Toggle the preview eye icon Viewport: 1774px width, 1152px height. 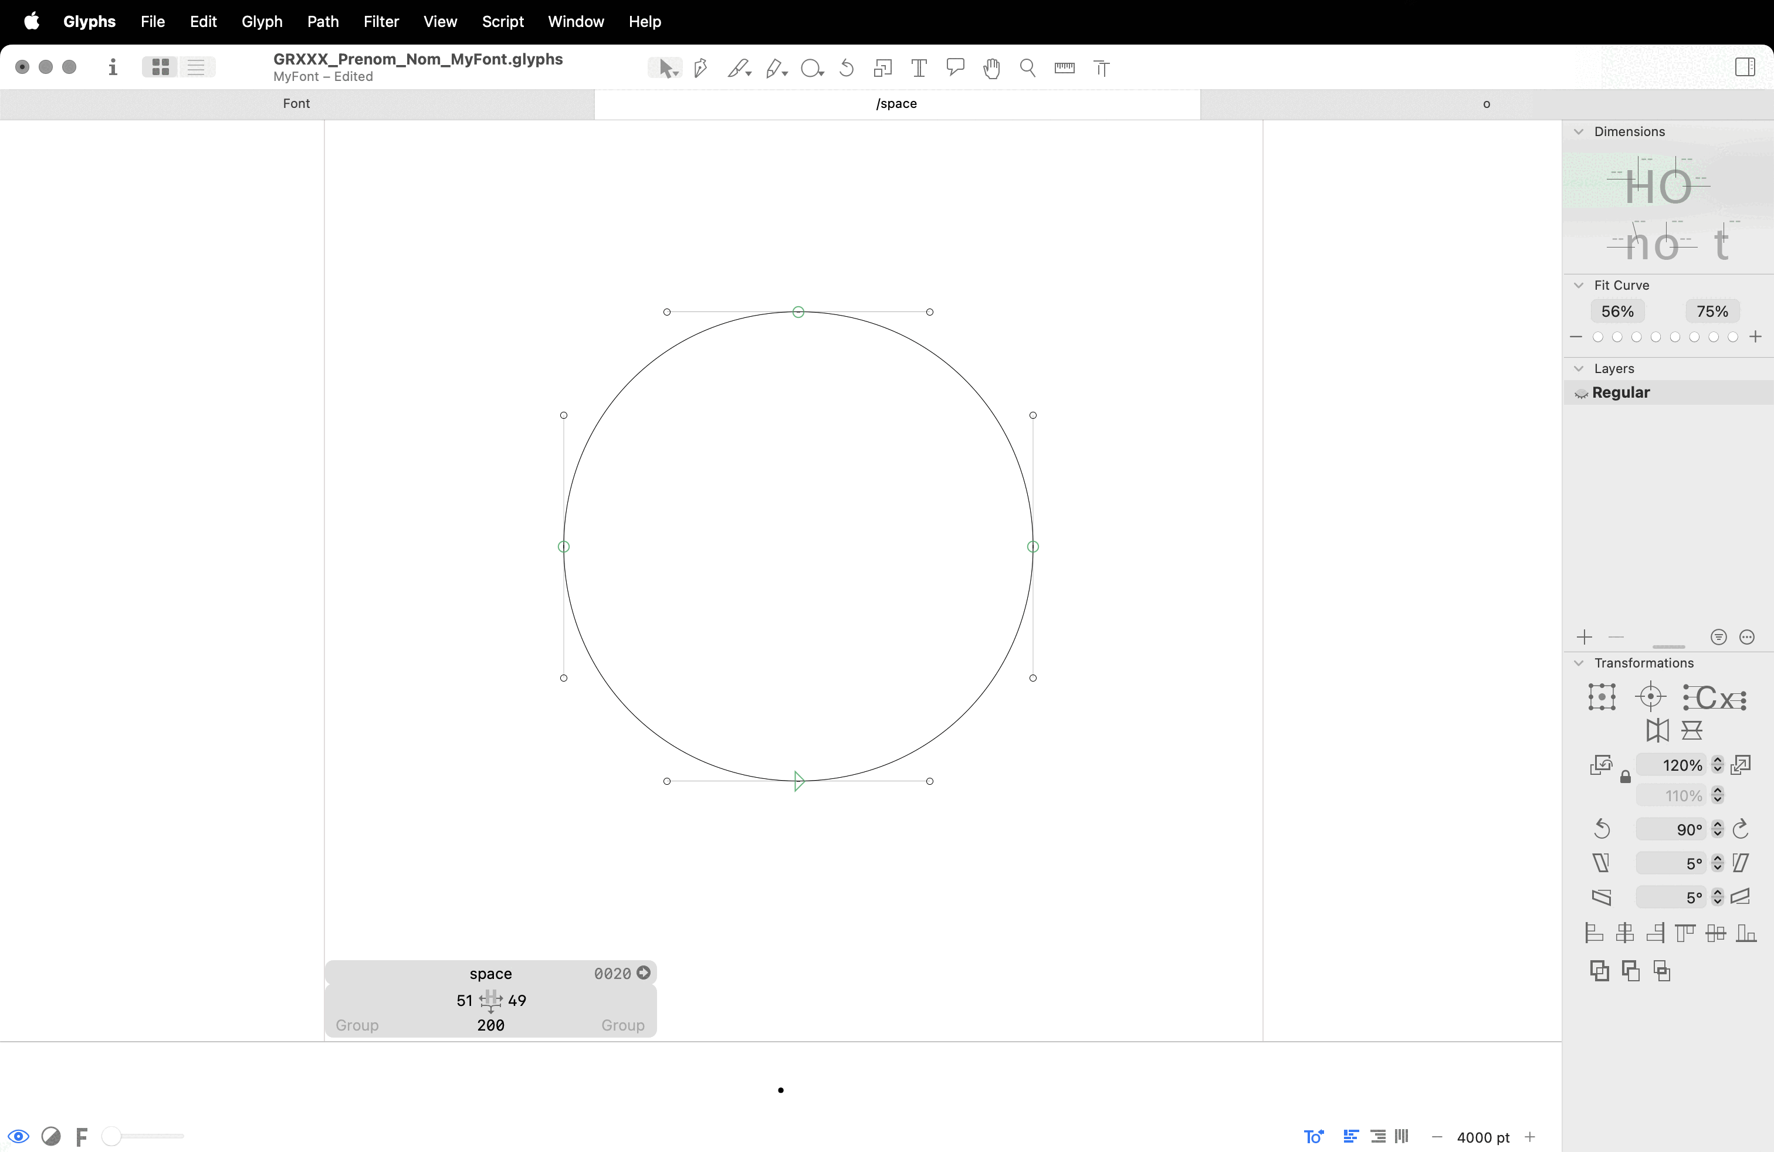pos(19,1136)
